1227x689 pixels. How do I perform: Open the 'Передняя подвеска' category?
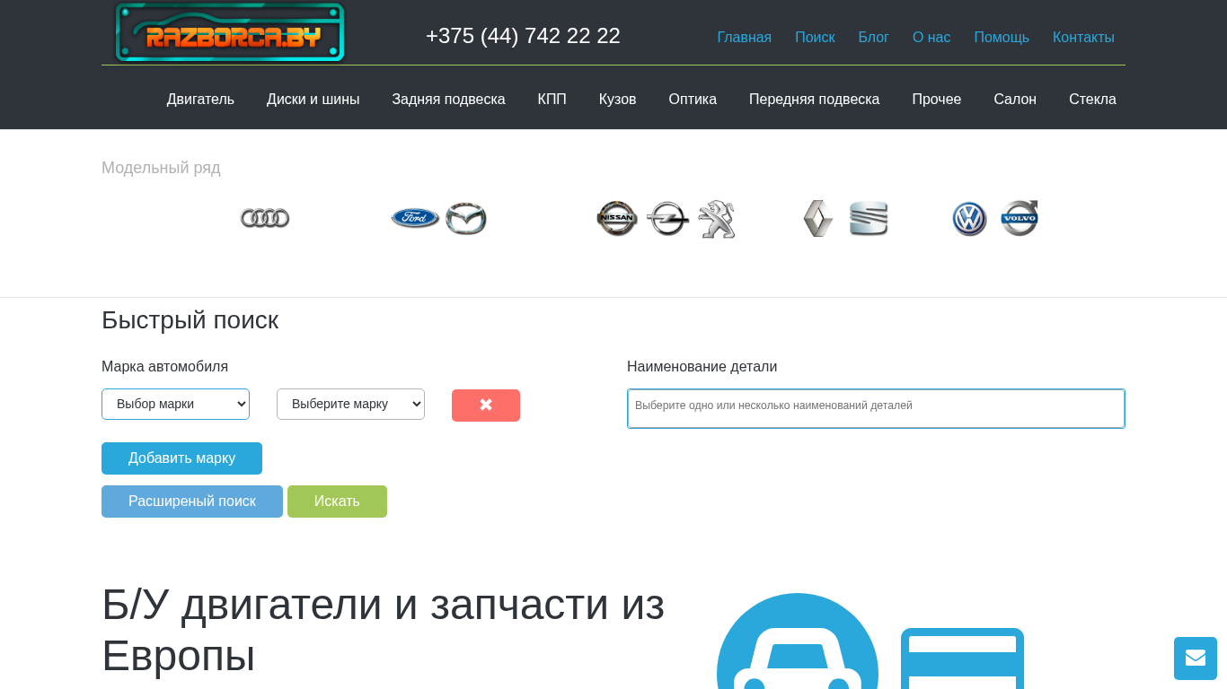[815, 100]
